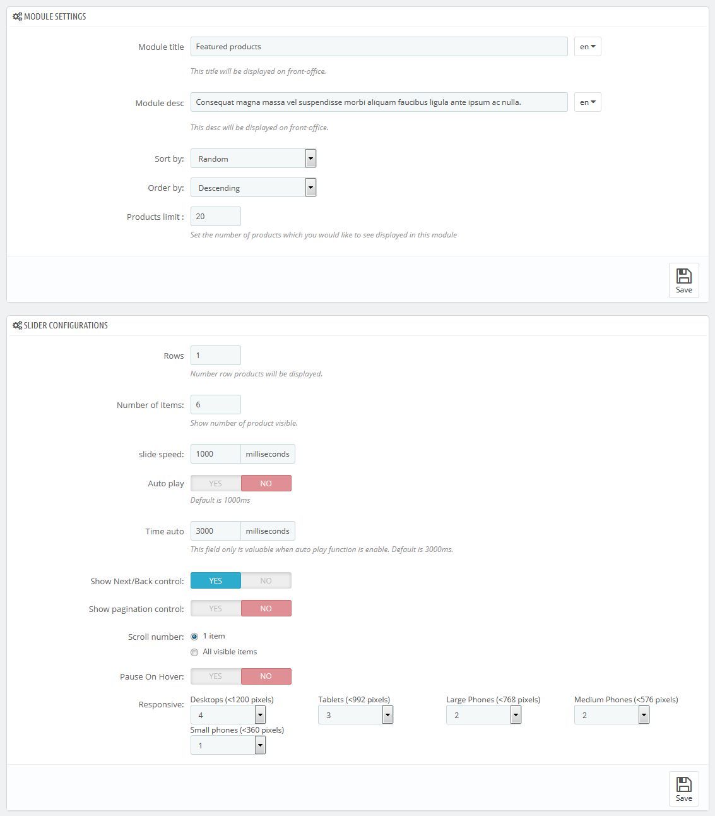The height and width of the screenshot is (816, 715).
Task: Click the gear icon on Module Settings header
Action: pos(17,16)
